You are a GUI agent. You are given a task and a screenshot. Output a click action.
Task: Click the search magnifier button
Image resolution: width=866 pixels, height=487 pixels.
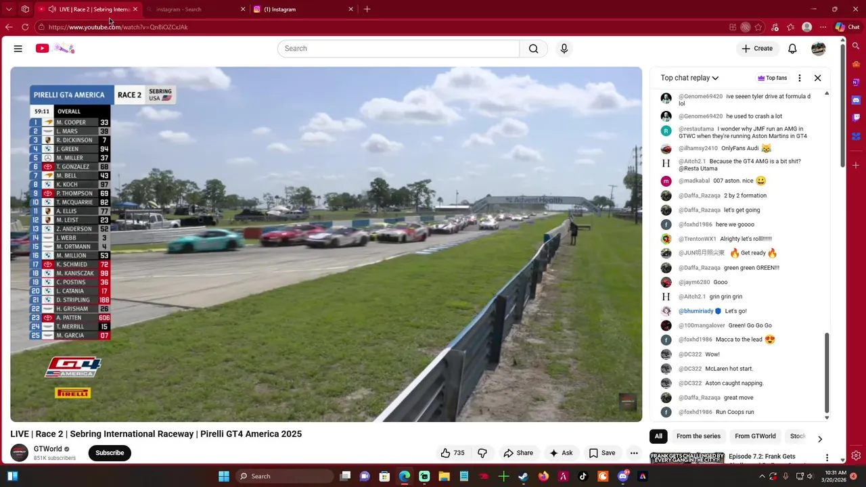tap(534, 49)
